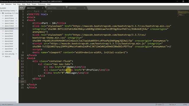This screenshot has width=189, height=106.
Task: Click the git branch master indicator
Action: 159,105
